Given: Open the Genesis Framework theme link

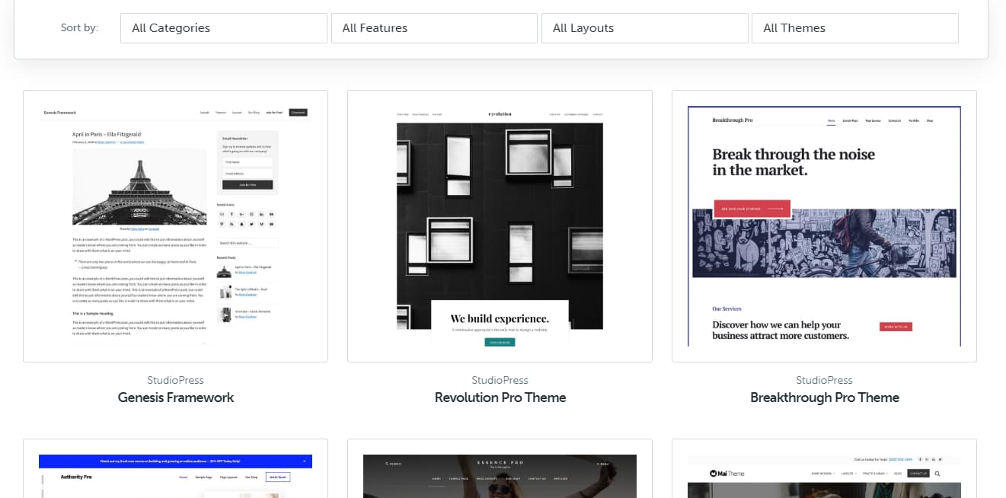Looking at the screenshot, I should [x=175, y=397].
